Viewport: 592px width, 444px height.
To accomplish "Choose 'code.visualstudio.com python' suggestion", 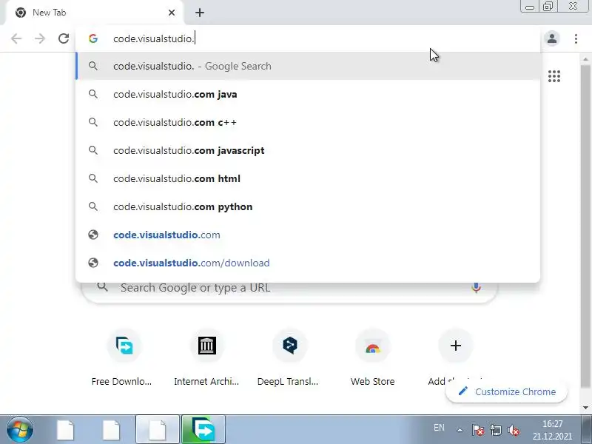I will pos(308,207).
